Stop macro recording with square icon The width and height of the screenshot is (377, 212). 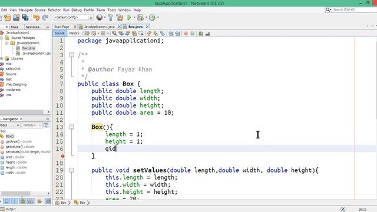click(x=193, y=34)
